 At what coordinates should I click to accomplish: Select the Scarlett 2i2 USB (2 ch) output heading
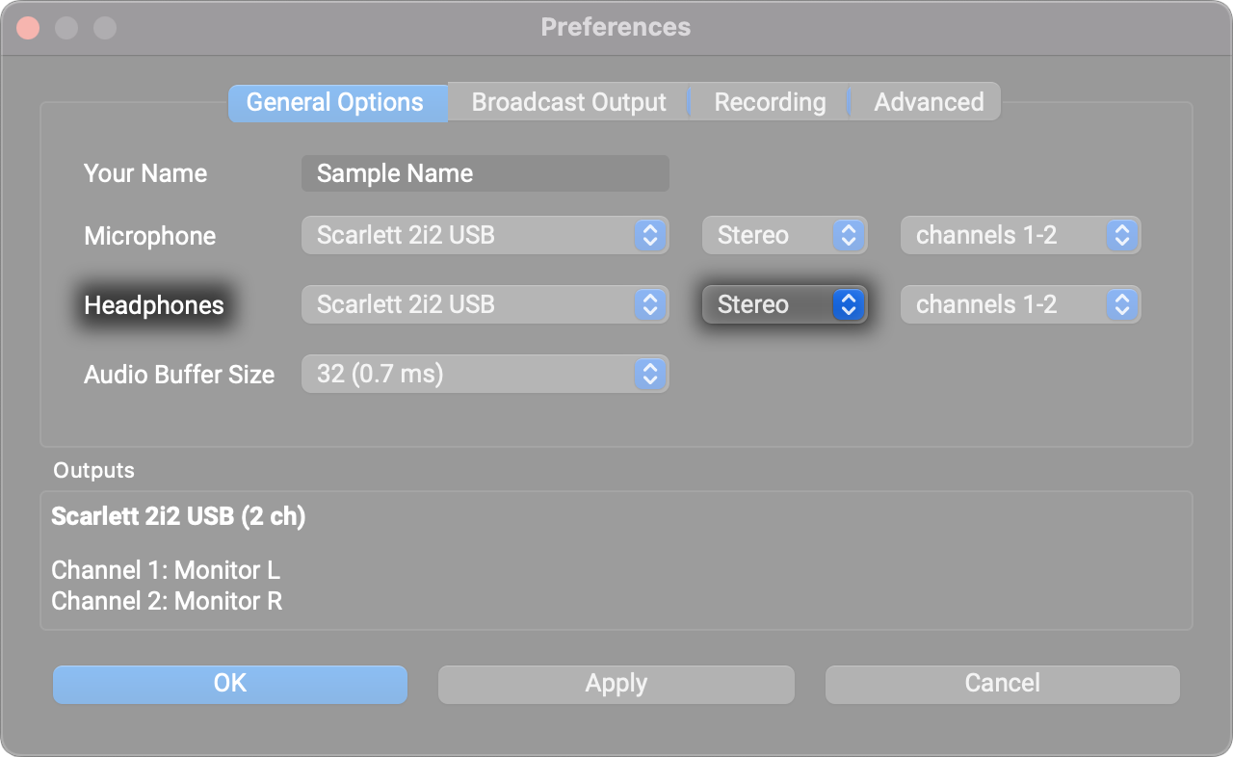tap(178, 517)
